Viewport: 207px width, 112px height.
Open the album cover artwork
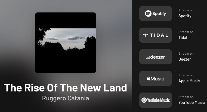(66, 43)
